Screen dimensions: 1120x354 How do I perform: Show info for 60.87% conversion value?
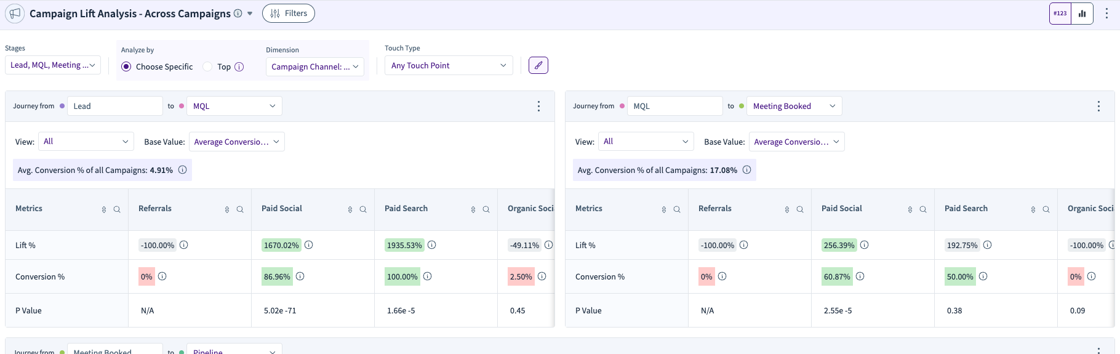coord(860,276)
